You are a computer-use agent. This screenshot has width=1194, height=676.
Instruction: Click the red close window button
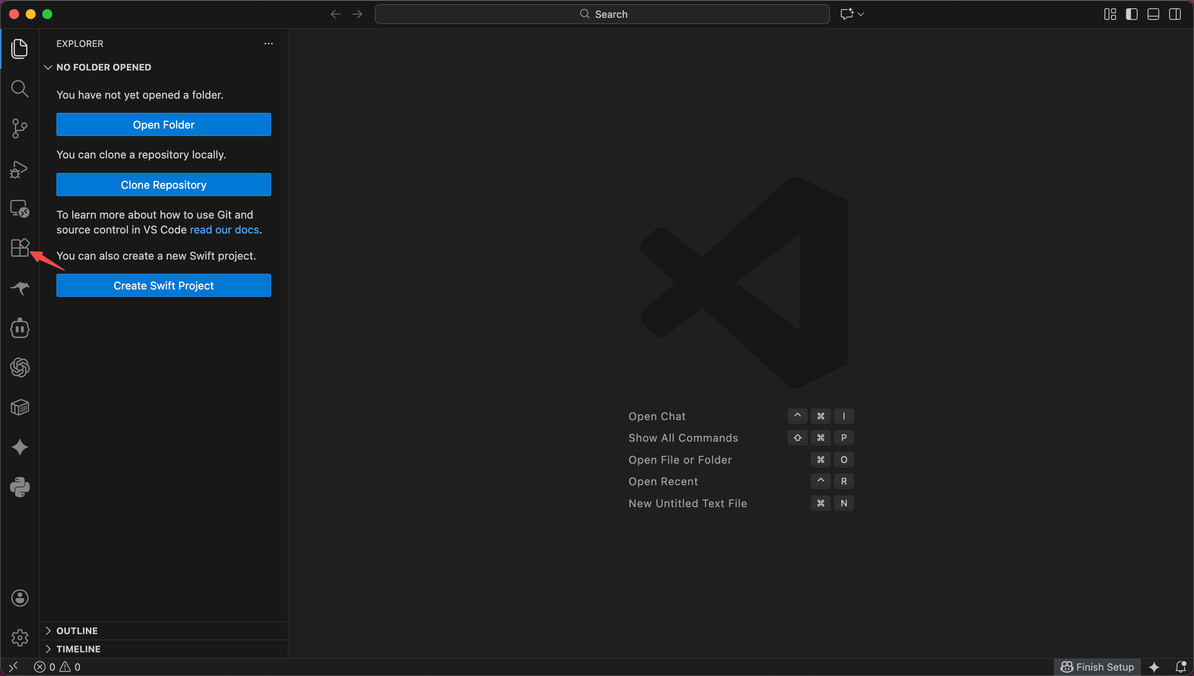pyautogui.click(x=14, y=15)
